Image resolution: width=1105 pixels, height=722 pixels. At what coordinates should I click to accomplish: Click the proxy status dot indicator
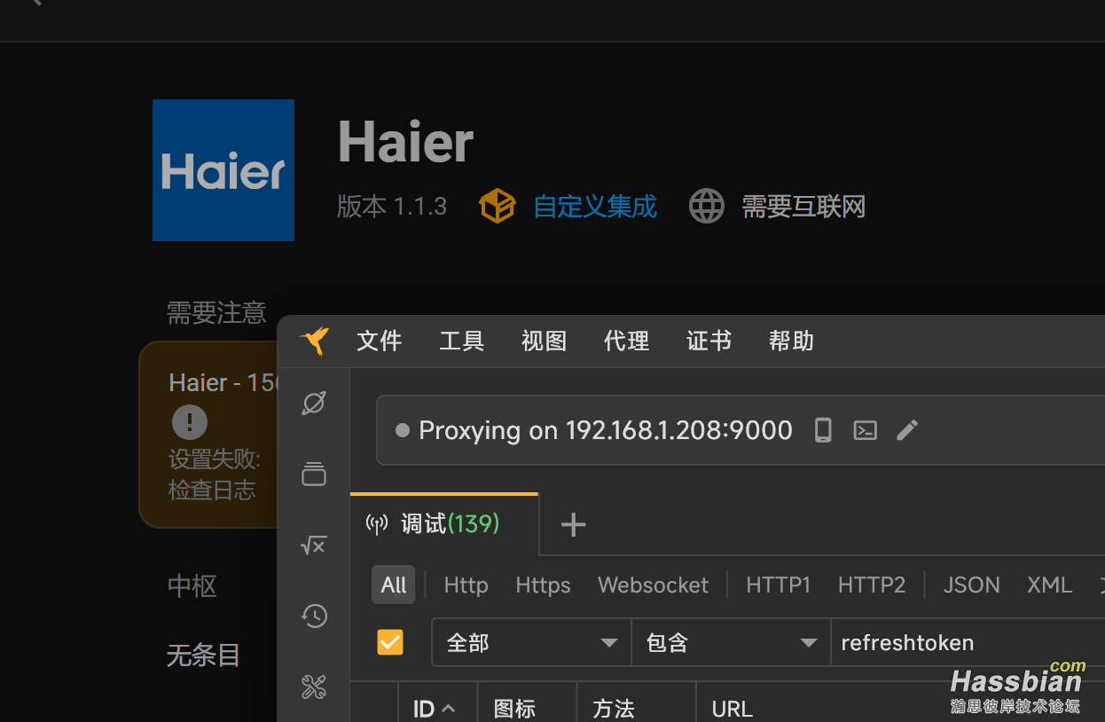point(402,430)
